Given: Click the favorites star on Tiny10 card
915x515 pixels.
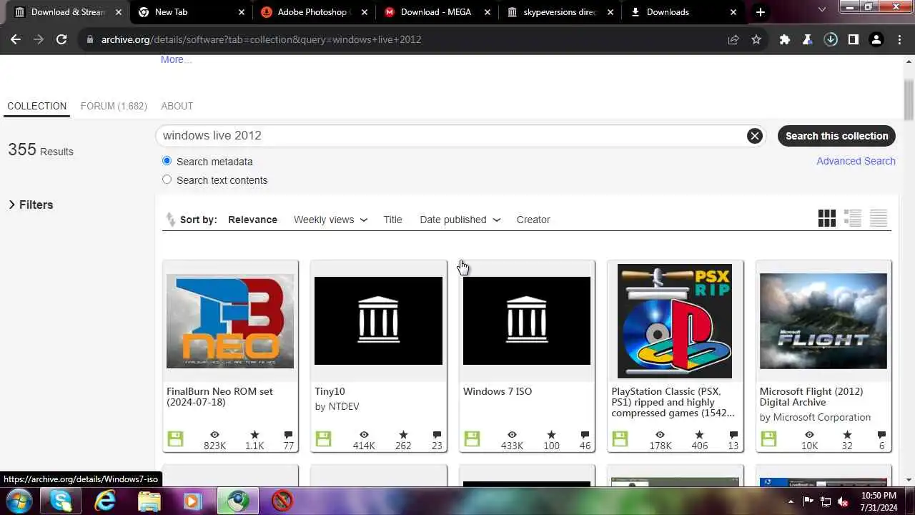Looking at the screenshot, I should coord(403,434).
